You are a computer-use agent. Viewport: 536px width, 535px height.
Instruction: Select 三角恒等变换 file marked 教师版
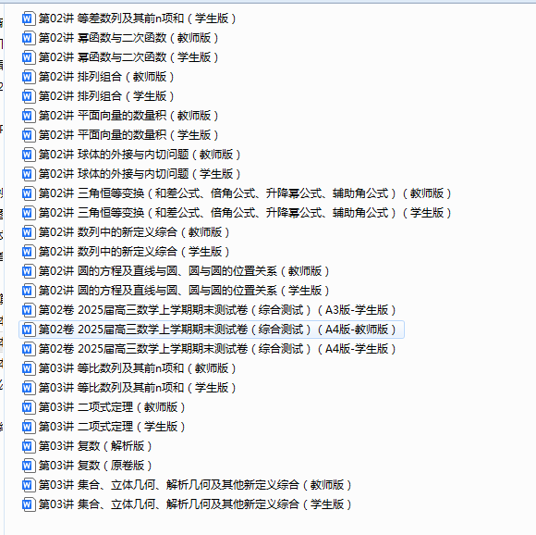pyautogui.click(x=237, y=193)
